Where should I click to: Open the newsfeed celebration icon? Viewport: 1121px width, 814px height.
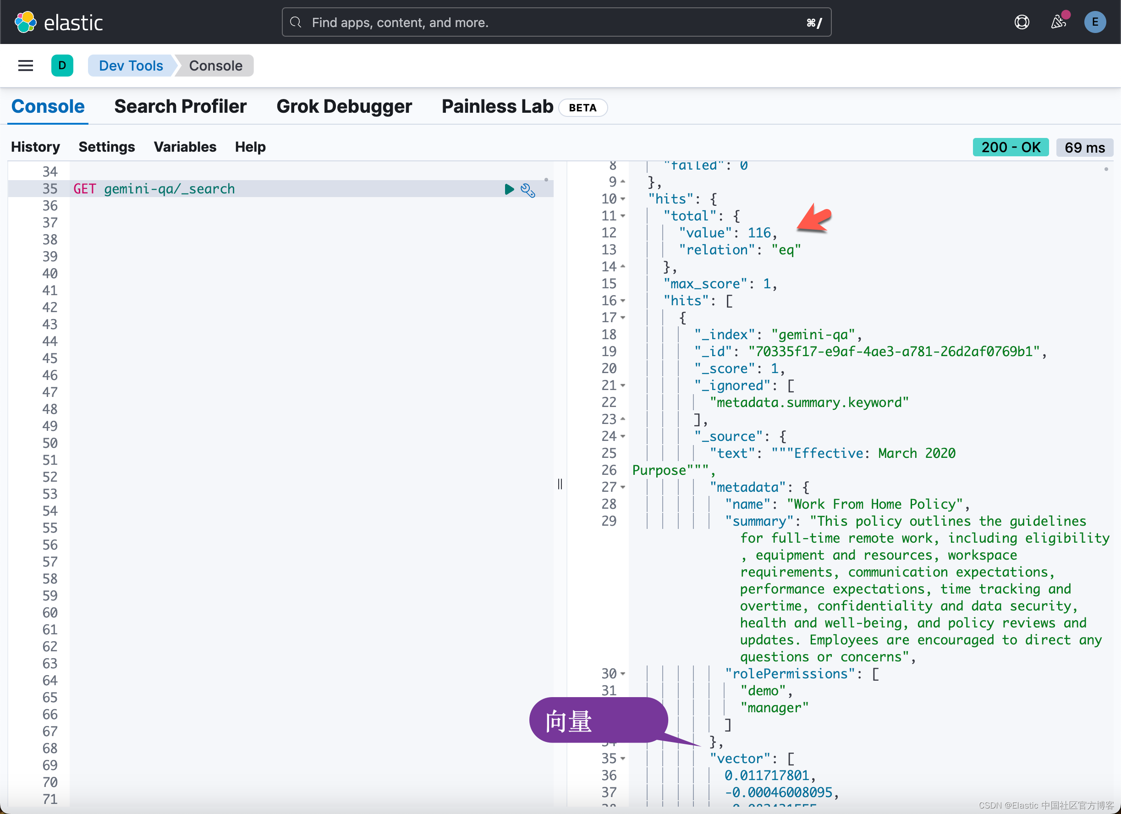point(1058,22)
